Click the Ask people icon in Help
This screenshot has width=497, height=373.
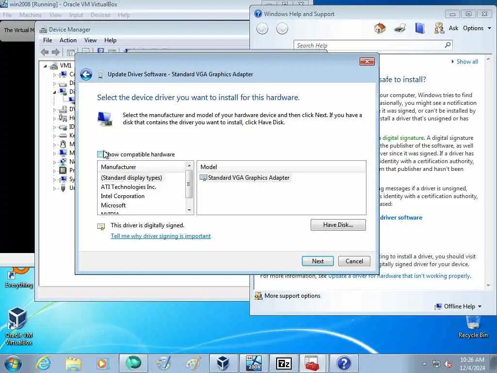439,28
